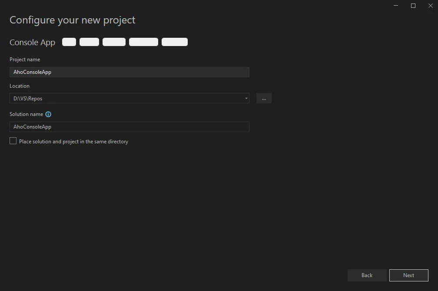Click the Solution name text field
Viewport: 438px width, 291px height.
(129, 126)
